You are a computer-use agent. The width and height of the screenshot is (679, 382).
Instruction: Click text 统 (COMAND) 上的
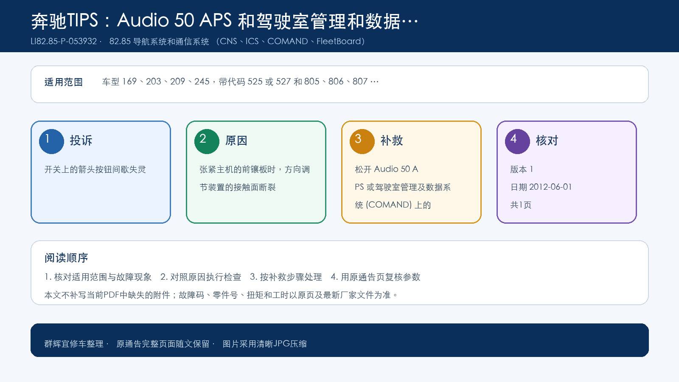(393, 205)
